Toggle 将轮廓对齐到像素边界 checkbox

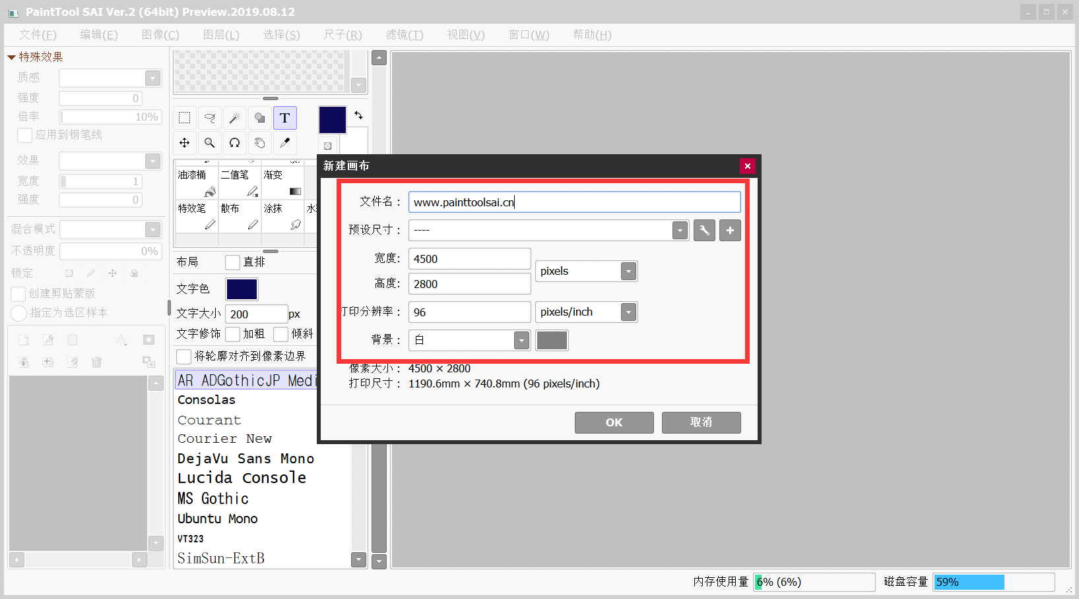[x=184, y=357]
